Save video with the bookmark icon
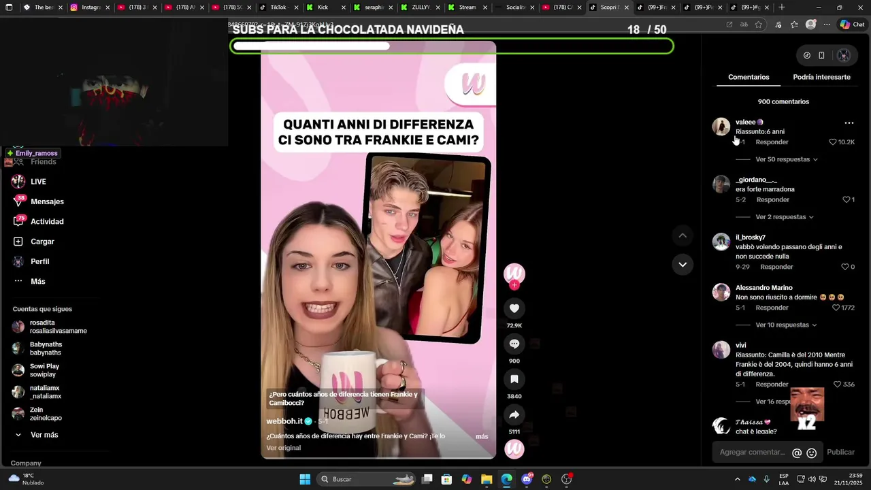The image size is (871, 490). [514, 379]
